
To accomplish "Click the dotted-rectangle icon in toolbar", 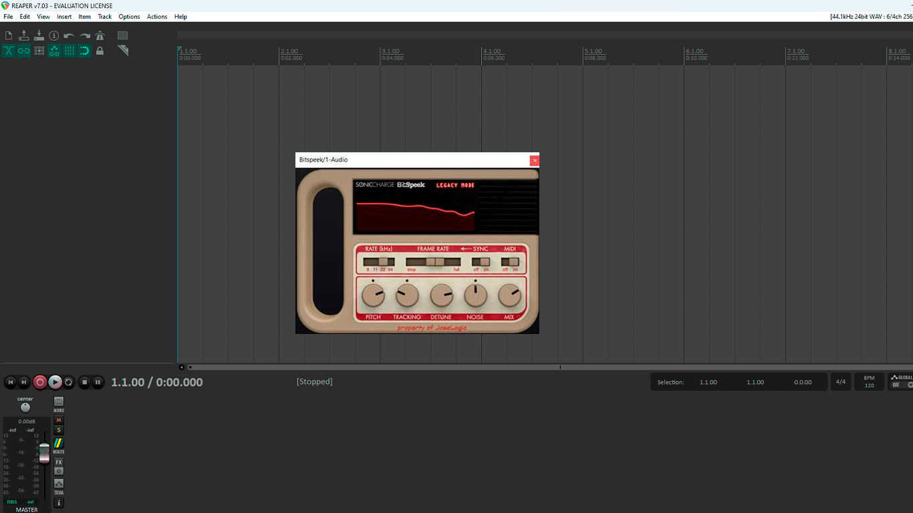I will click(122, 35).
